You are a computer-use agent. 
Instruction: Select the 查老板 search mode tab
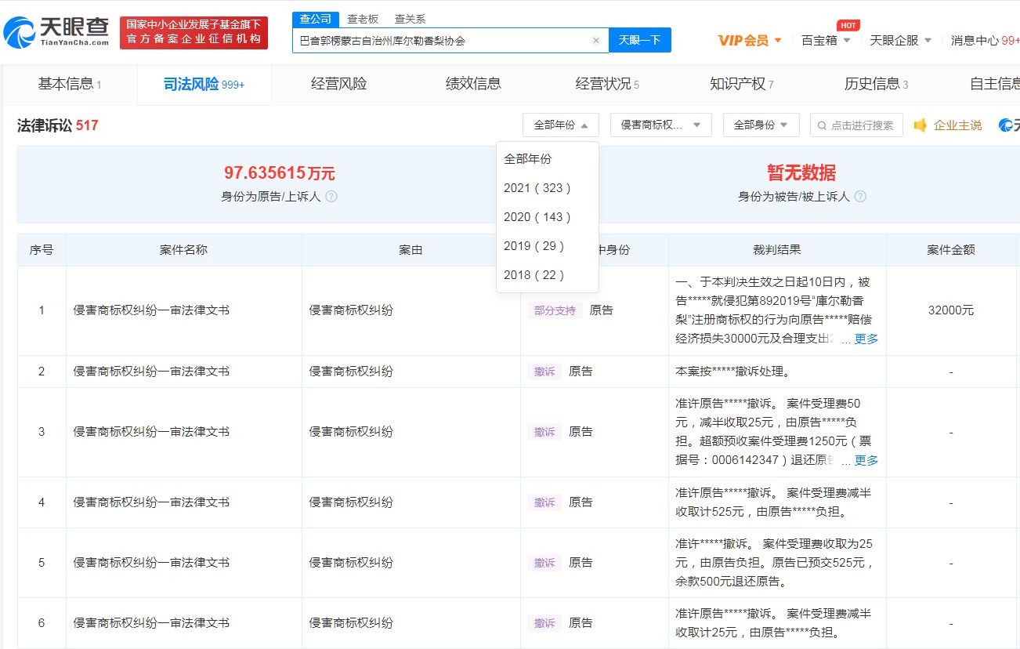(x=363, y=19)
